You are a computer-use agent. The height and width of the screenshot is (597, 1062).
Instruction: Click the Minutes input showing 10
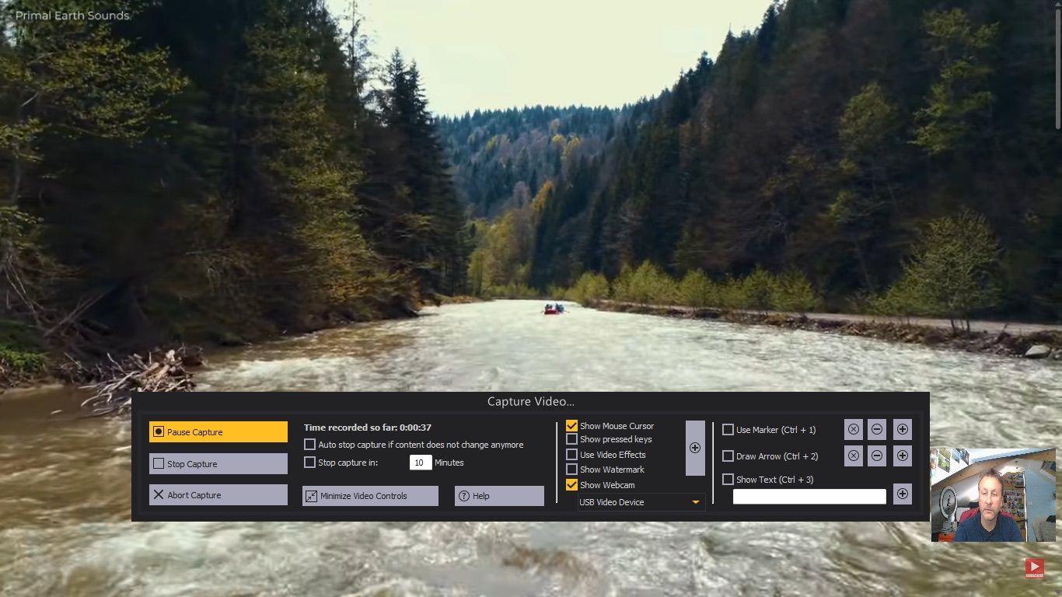coord(420,462)
